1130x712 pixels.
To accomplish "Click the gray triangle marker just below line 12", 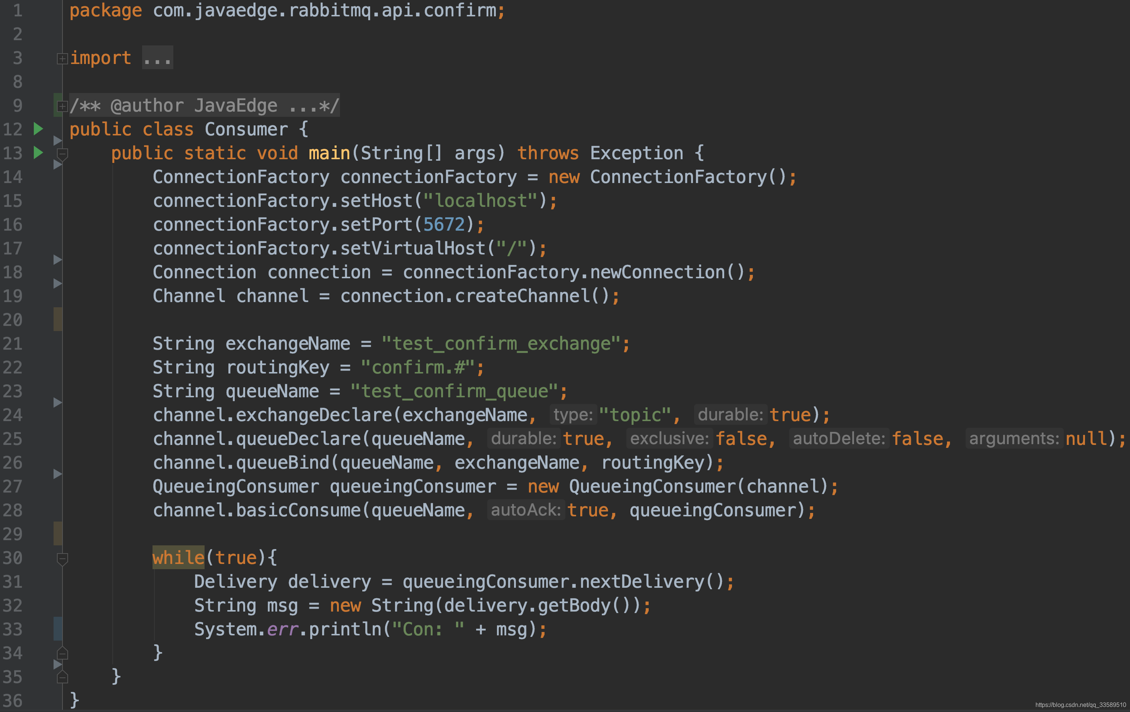I will click(x=57, y=140).
